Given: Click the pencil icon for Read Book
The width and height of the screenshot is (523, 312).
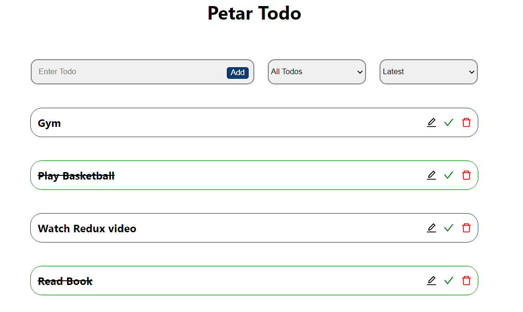Looking at the screenshot, I should 431,281.
